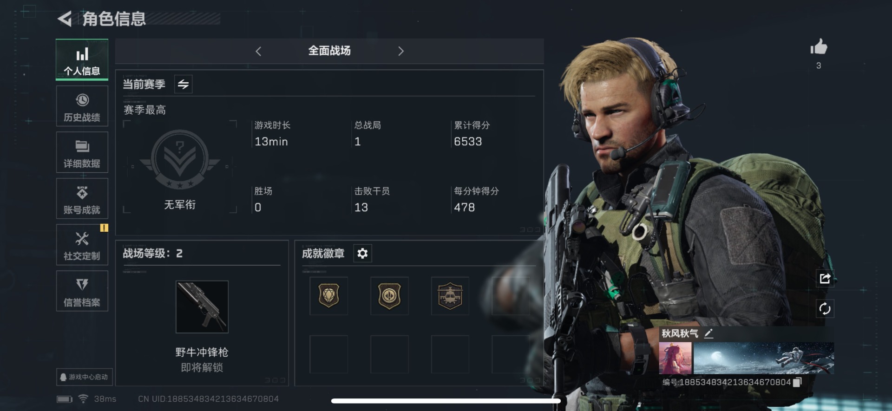Image resolution: width=892 pixels, height=411 pixels.
Task: Copy the player ID with the copy icon
Action: point(797,382)
